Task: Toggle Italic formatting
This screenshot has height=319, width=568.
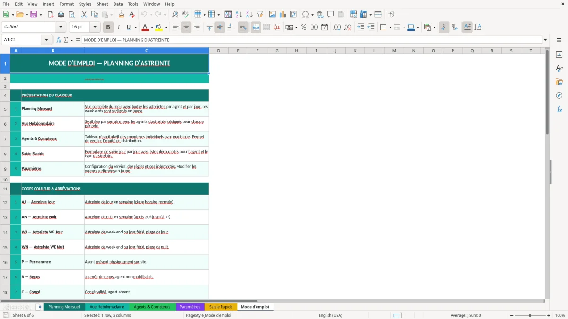Action: click(x=118, y=27)
